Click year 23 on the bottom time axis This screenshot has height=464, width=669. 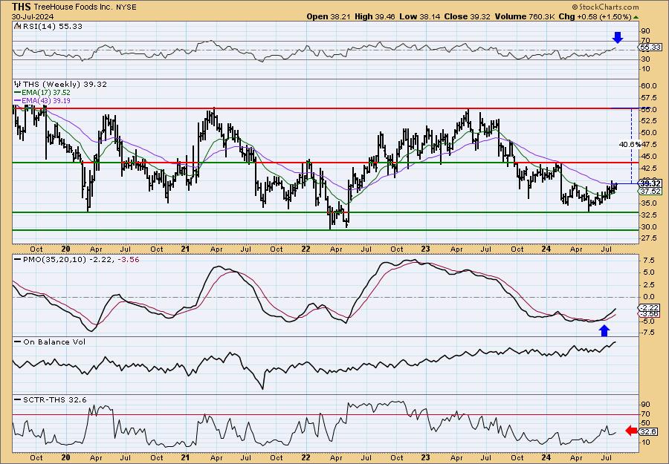425,457
